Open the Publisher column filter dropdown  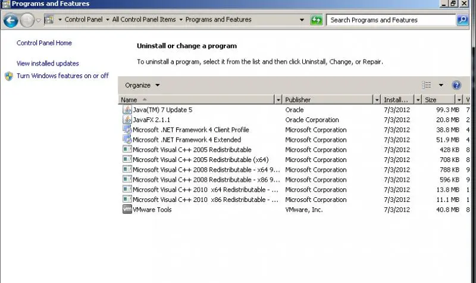click(376, 99)
